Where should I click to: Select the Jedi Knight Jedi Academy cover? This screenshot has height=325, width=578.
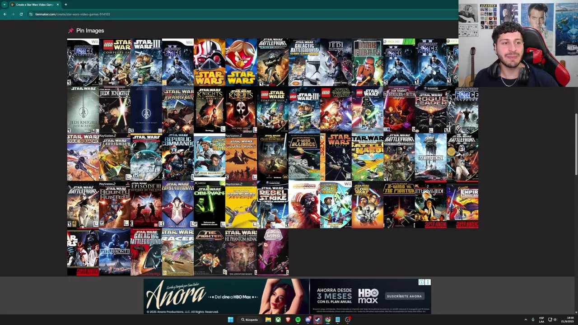[83, 110]
